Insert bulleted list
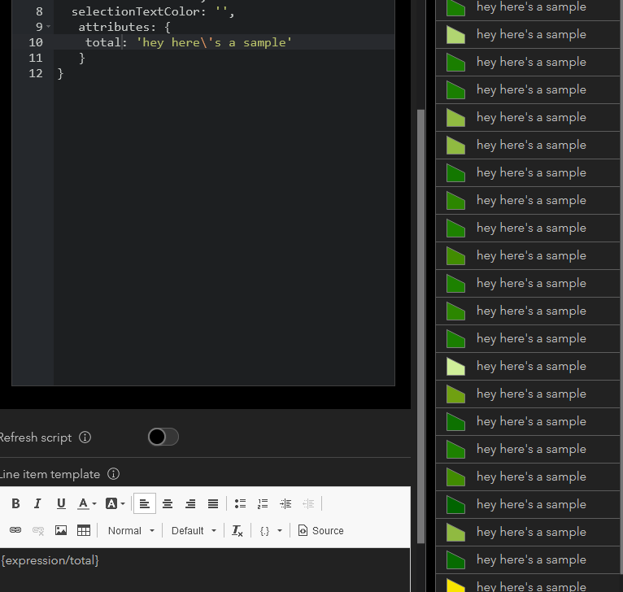The height and width of the screenshot is (592, 623). tap(240, 503)
